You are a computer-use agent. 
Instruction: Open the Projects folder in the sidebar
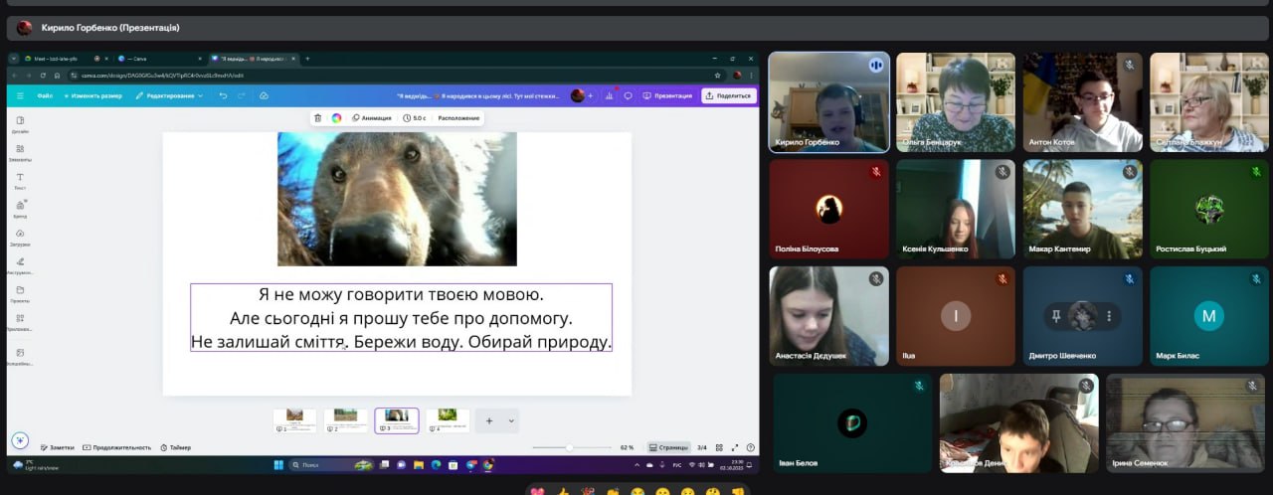[20, 293]
